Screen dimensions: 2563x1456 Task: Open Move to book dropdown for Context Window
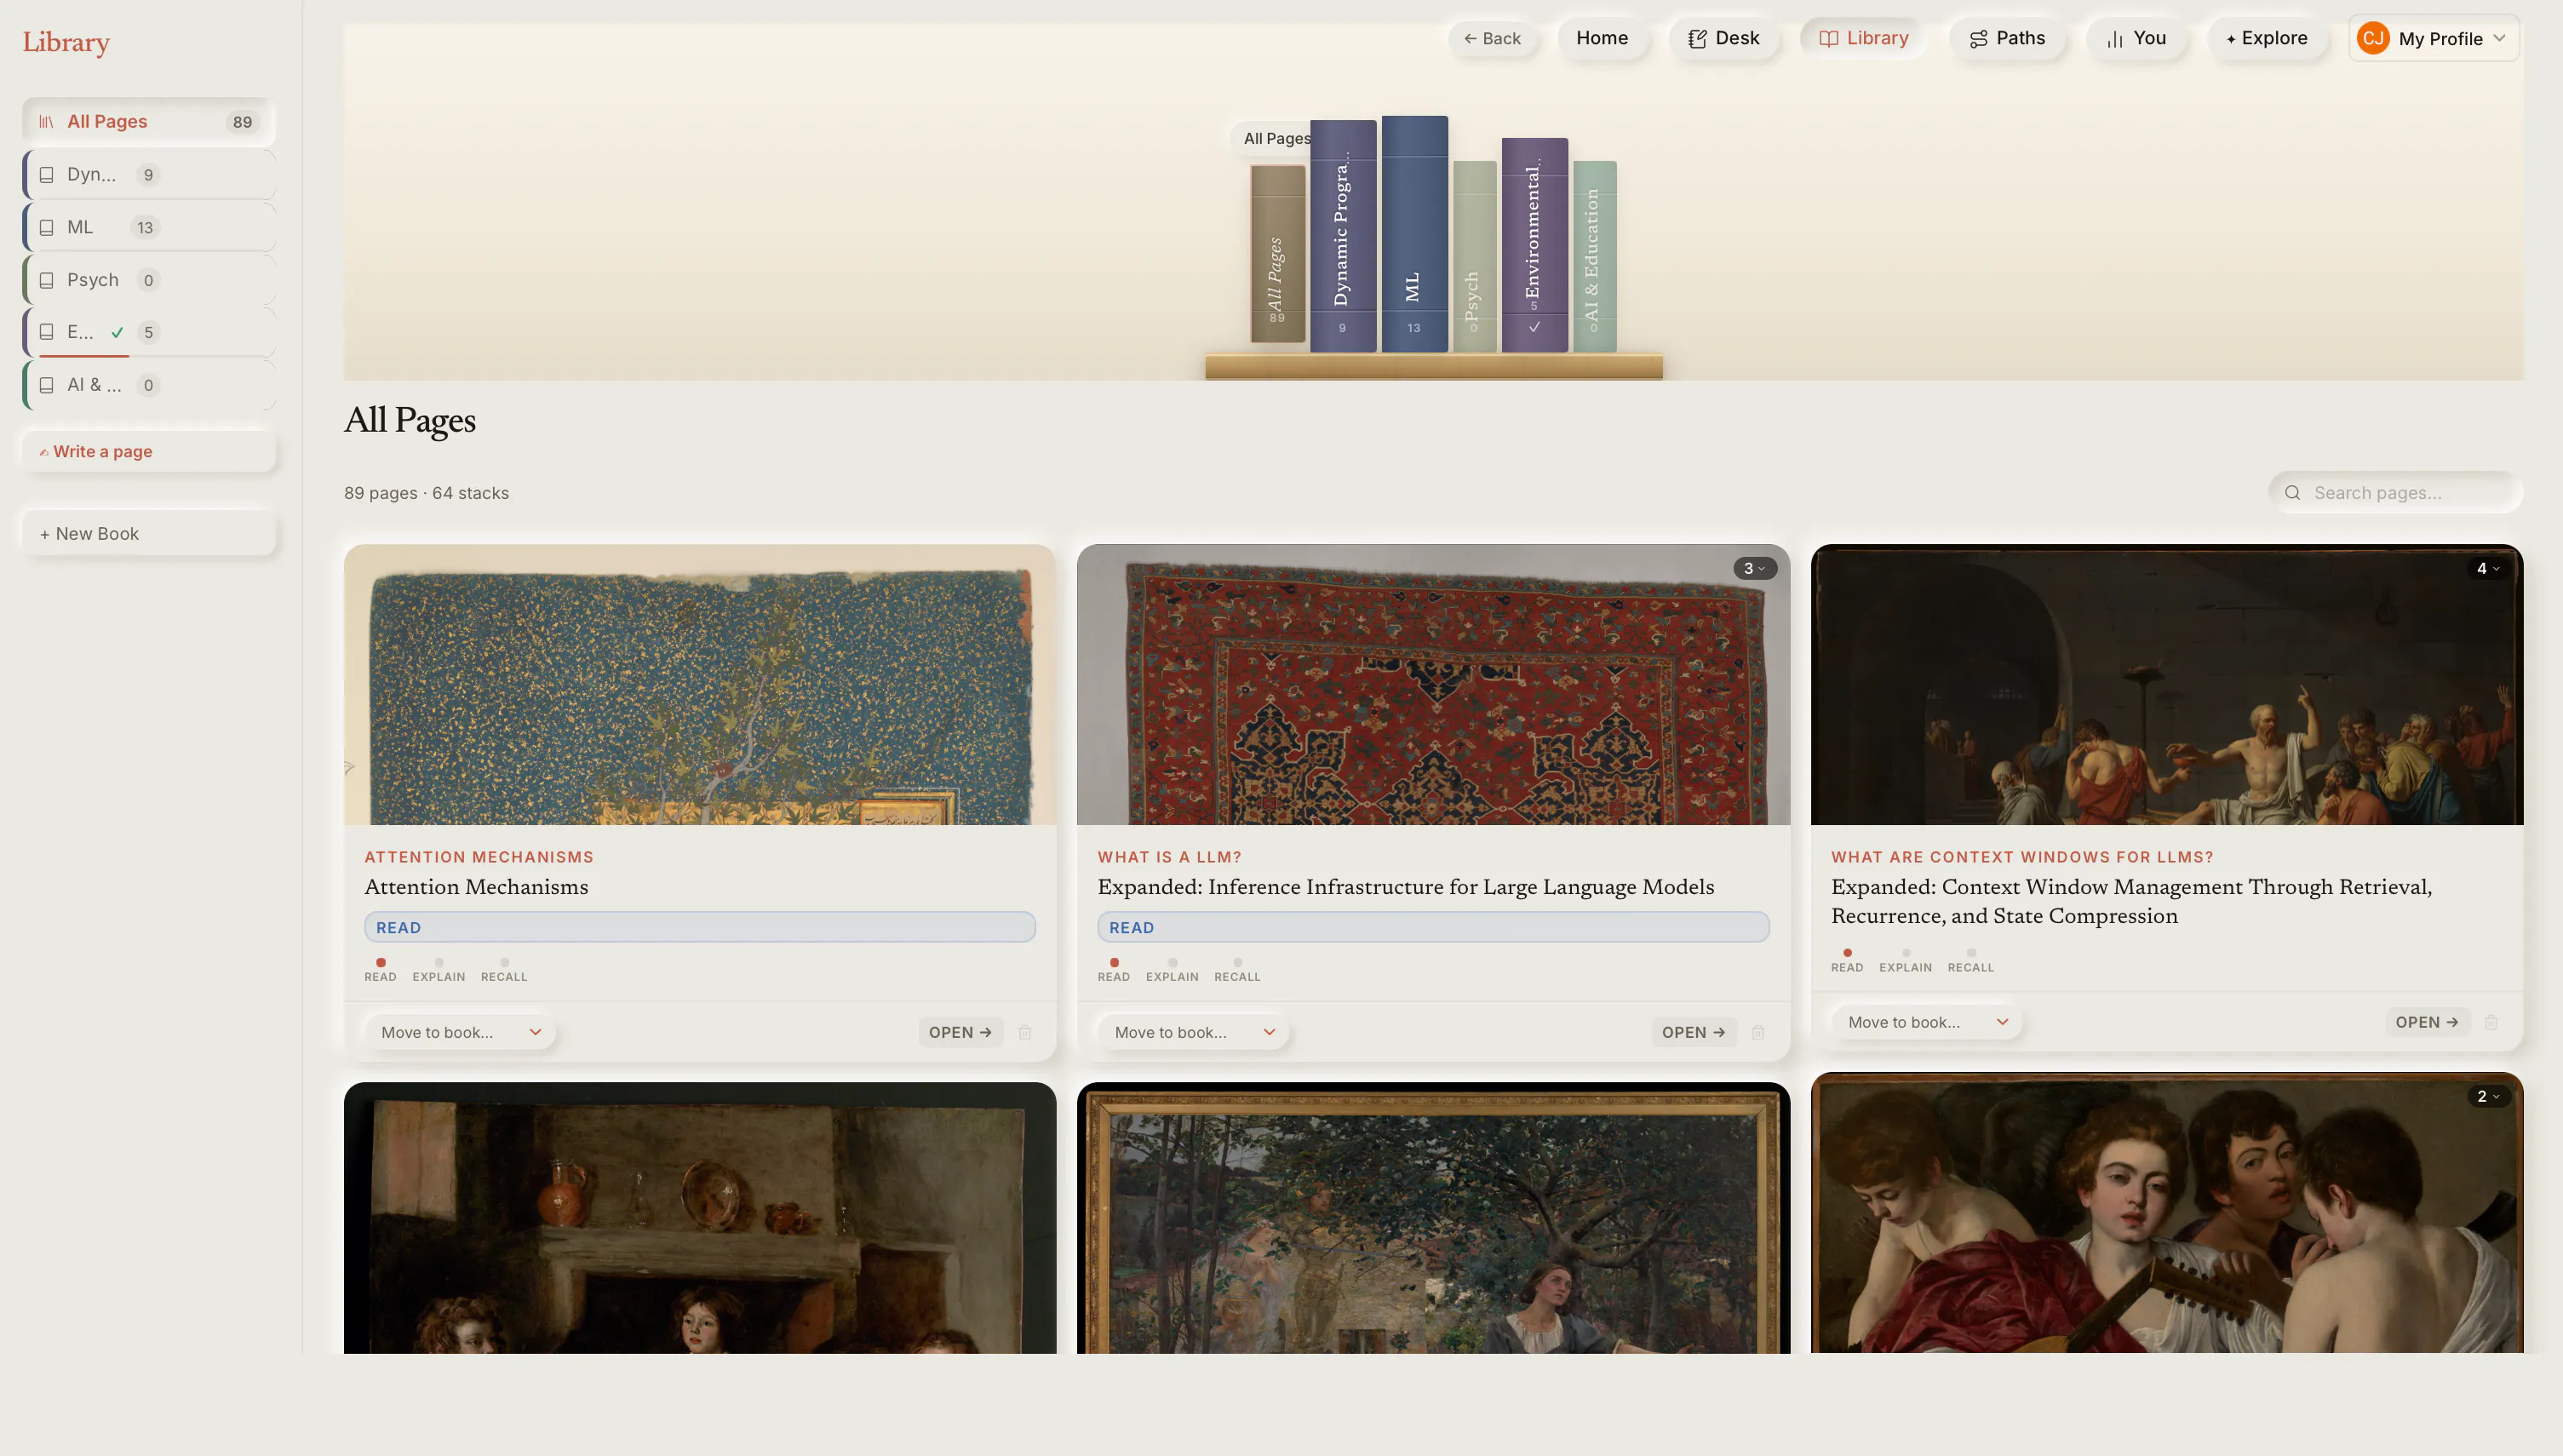(1927, 1022)
